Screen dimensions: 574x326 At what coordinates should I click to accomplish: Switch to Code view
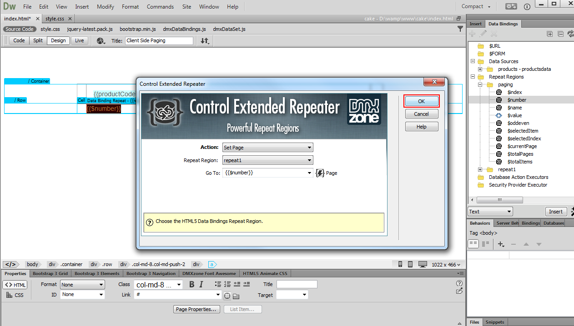tap(19, 40)
